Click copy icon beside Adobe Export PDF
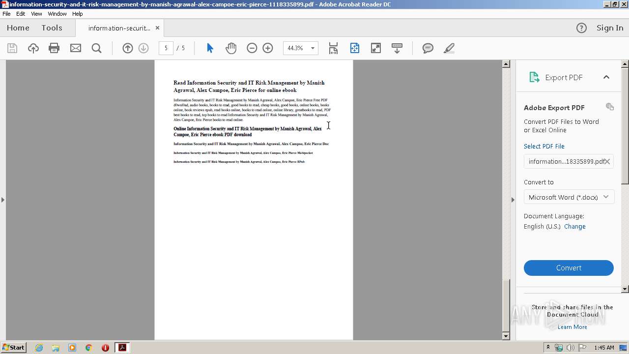This screenshot has width=629, height=354. point(610,107)
